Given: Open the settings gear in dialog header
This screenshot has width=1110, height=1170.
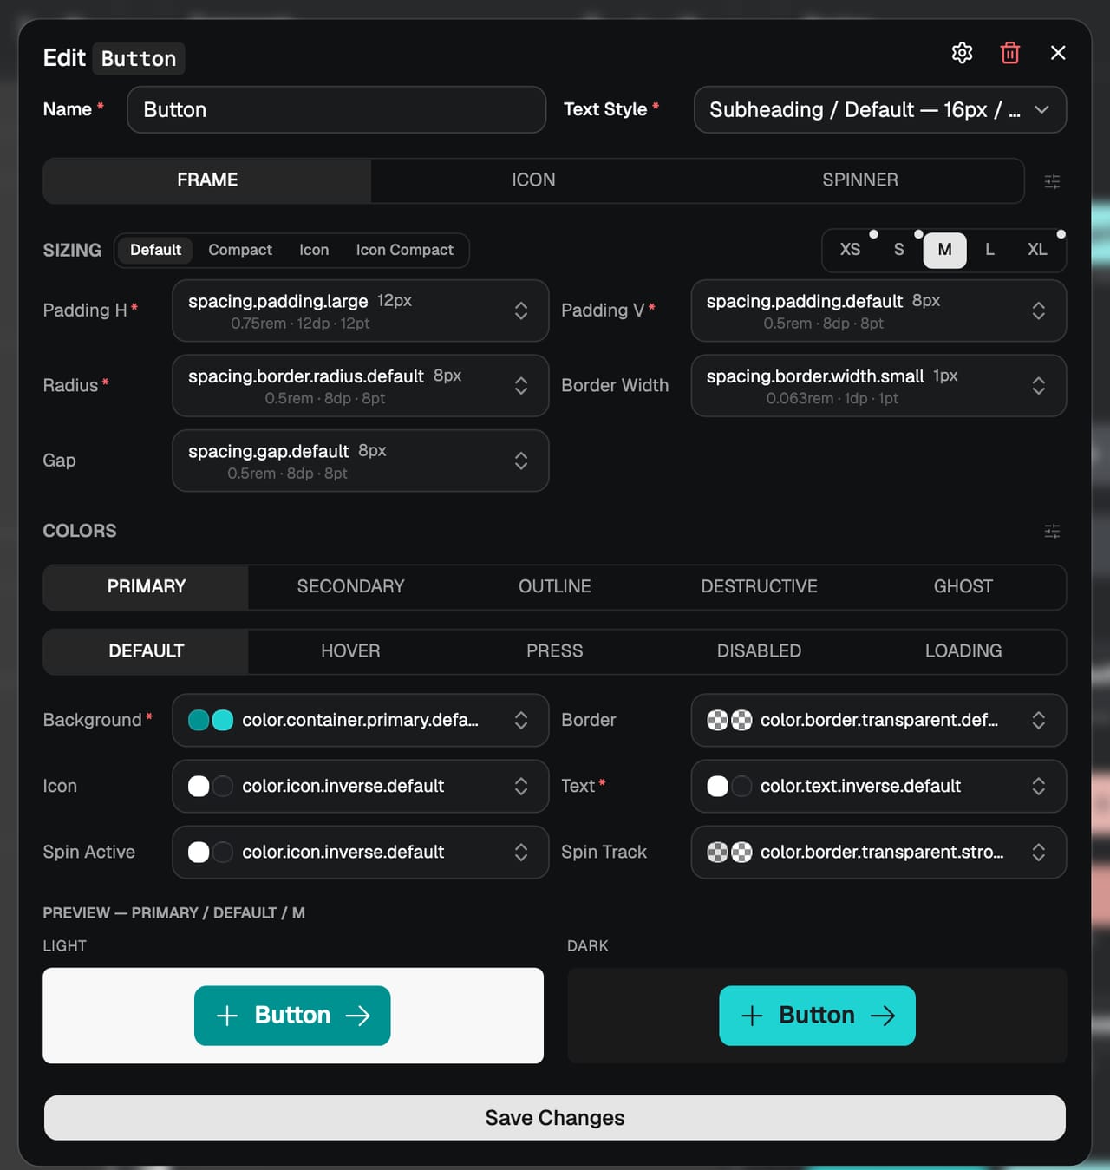Looking at the screenshot, I should coord(962,53).
